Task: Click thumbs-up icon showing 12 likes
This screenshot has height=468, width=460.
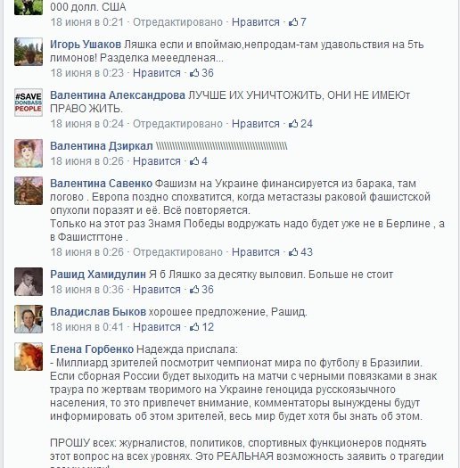Action: point(194,327)
